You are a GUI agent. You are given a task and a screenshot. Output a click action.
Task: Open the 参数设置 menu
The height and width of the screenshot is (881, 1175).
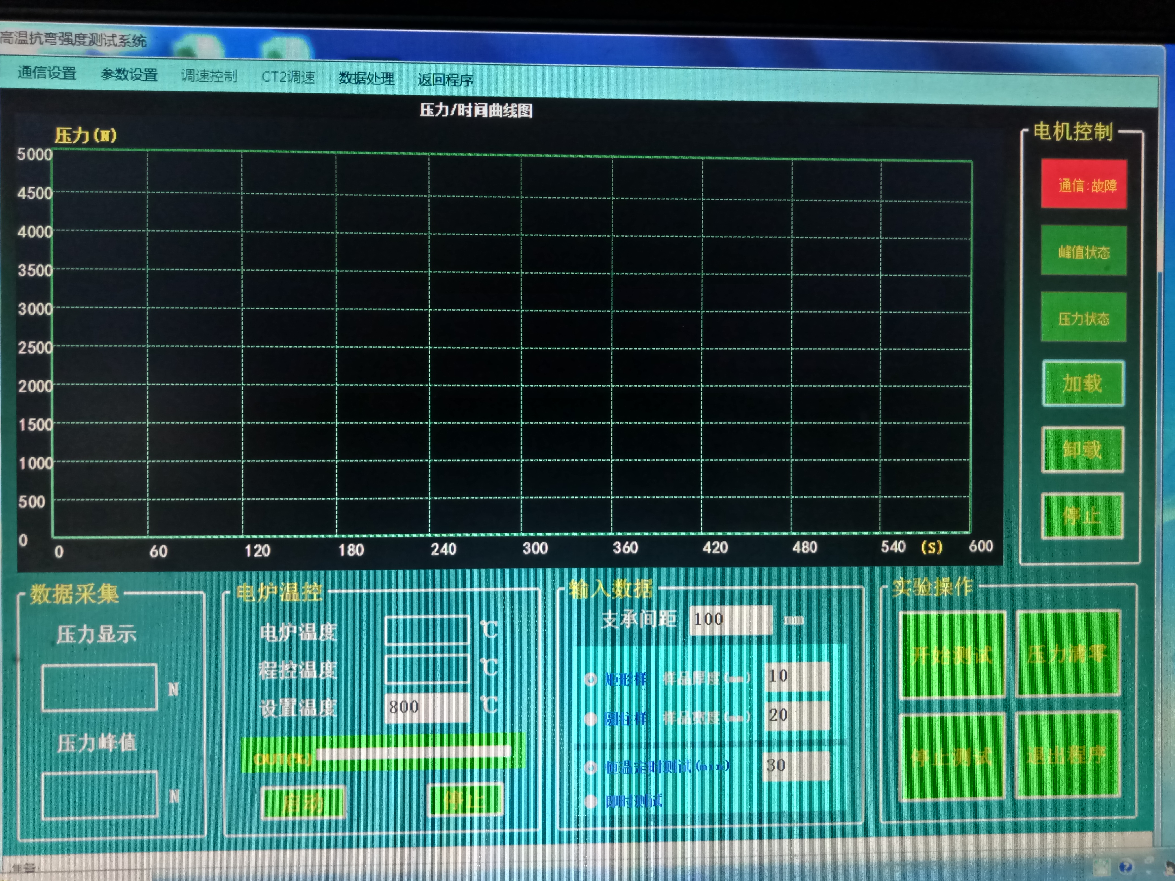coord(129,75)
